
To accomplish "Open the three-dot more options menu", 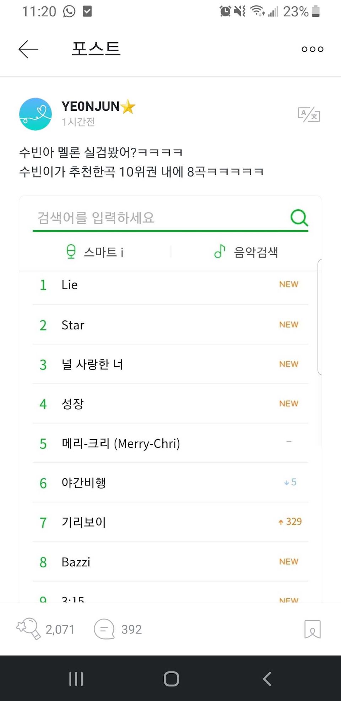I will coord(312,49).
